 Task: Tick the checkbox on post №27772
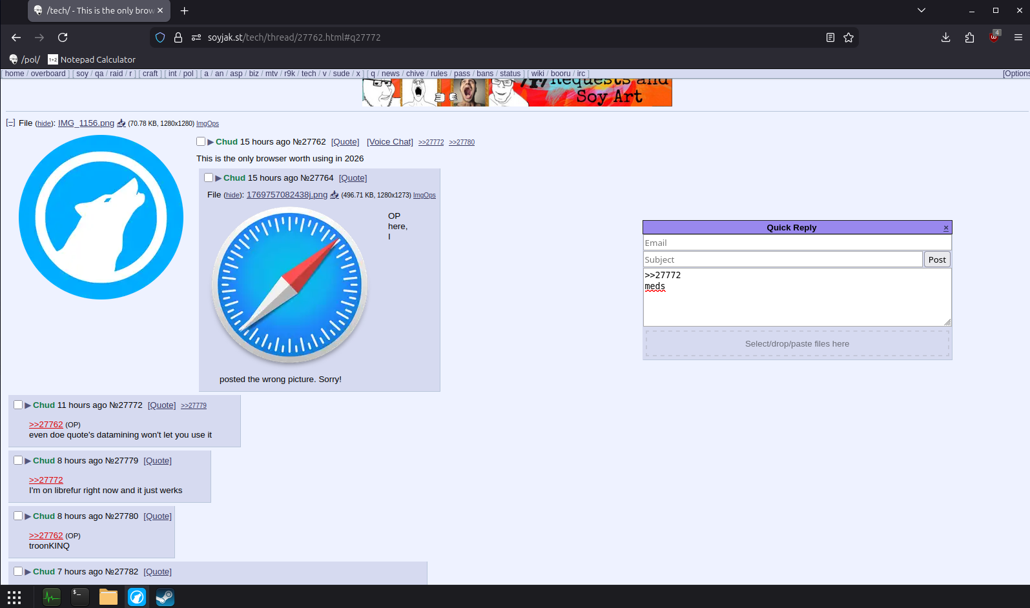click(18, 405)
